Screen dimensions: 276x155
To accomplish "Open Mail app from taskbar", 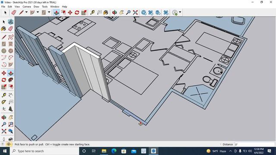I will coord(134,151).
